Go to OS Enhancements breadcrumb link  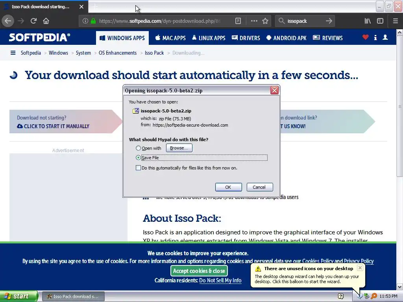click(x=118, y=53)
